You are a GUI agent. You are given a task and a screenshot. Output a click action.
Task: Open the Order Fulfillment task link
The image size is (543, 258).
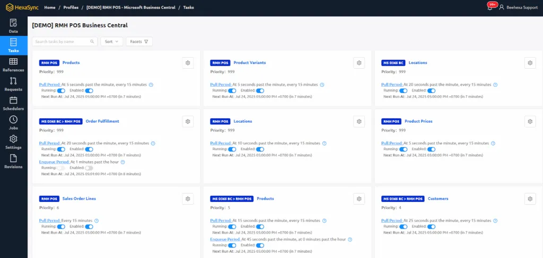102,122
